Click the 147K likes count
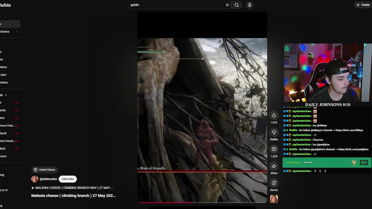 tap(274, 122)
